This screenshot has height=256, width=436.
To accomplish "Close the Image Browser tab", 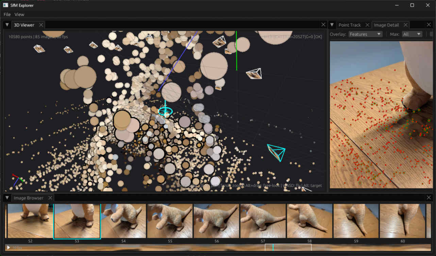I will tap(50, 198).
